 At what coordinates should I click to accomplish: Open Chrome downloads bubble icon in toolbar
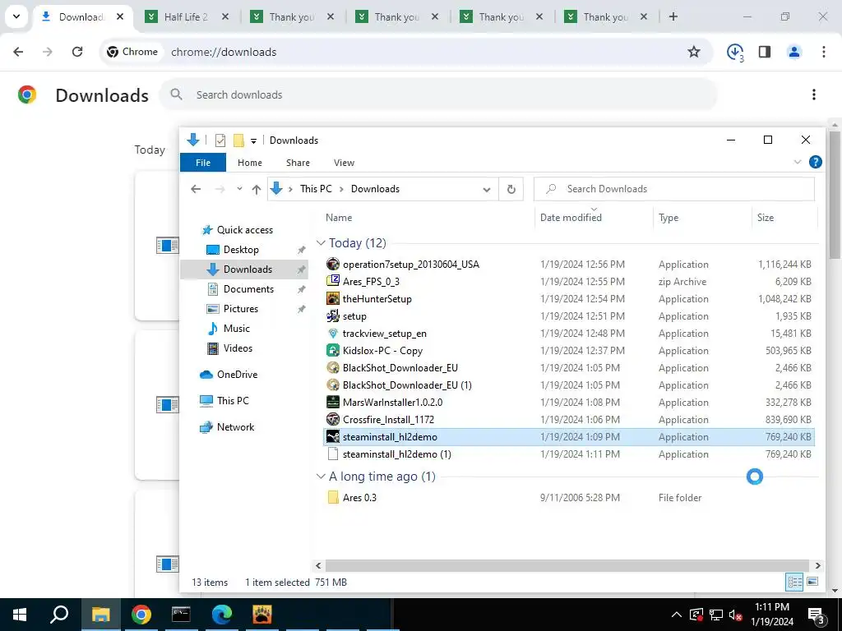734,52
